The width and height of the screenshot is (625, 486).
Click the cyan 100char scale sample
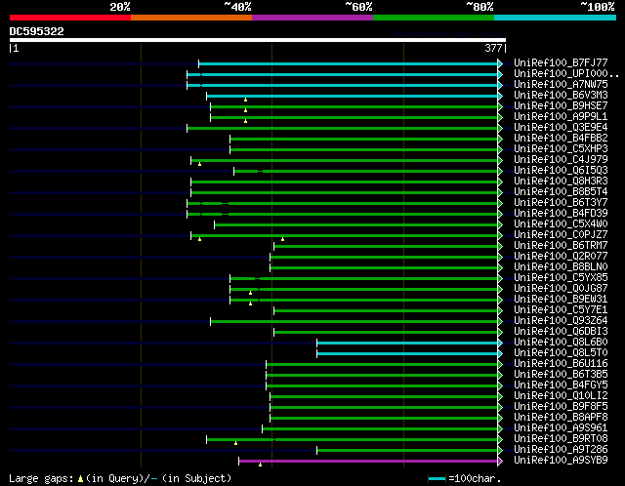click(437, 478)
